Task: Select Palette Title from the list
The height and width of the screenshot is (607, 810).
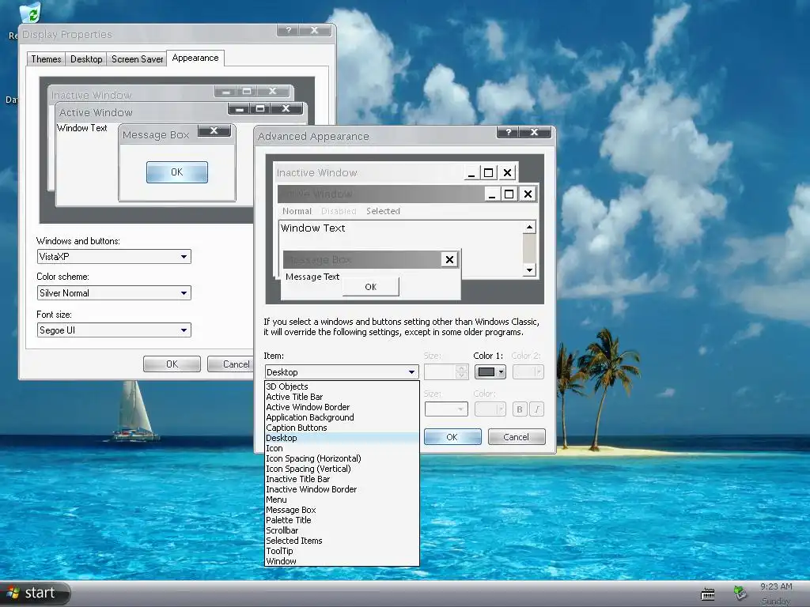Action: click(x=342, y=520)
